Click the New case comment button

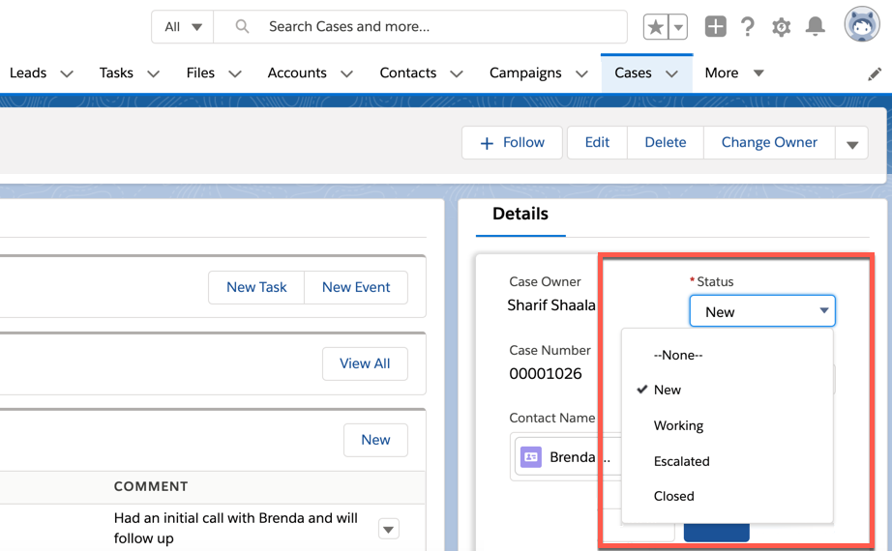tap(375, 440)
